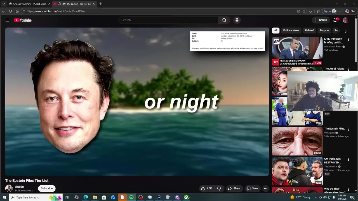Open Microsoft Store from the taskbar
The image size is (358, 201).
pyautogui.click(x=104, y=197)
